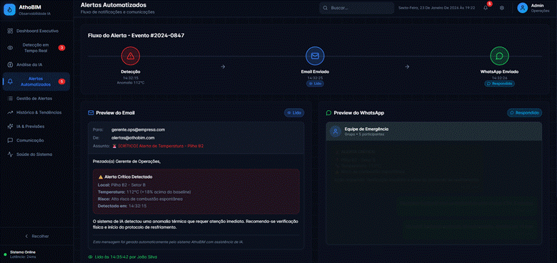This screenshot has width=557, height=263.
Task: Click sender alertas@athobim.com
Action: click(133, 137)
